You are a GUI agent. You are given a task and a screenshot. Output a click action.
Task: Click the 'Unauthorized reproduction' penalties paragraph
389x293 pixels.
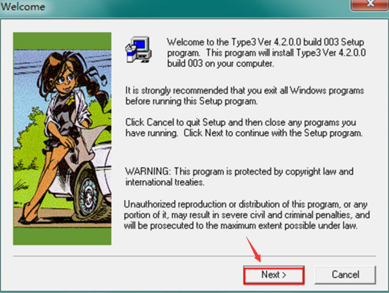click(x=247, y=215)
